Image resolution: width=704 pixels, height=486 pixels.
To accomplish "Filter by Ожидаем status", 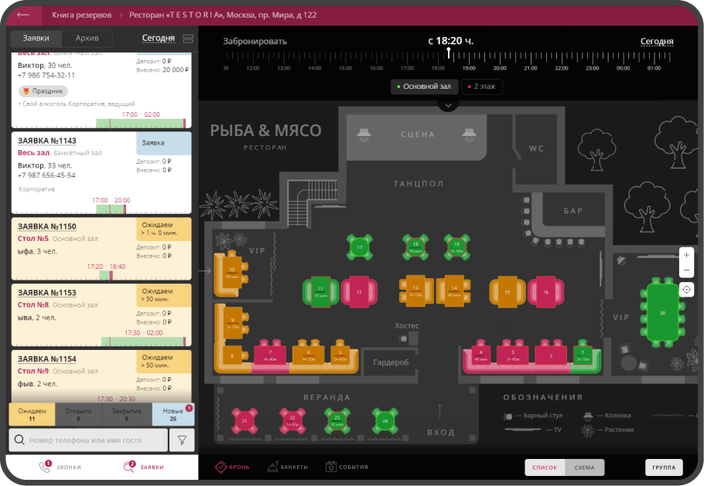I will pyautogui.click(x=32, y=414).
